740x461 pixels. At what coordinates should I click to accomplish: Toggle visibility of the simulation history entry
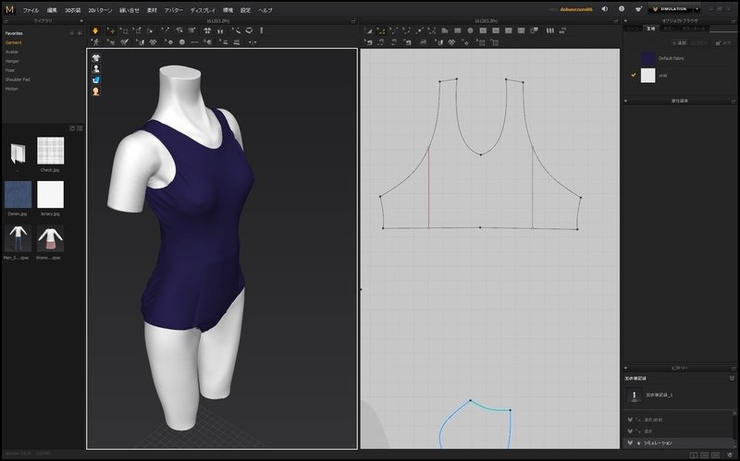pyautogui.click(x=631, y=443)
